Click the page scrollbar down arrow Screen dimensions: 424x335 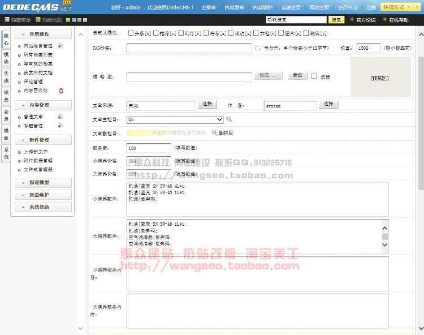421,329
